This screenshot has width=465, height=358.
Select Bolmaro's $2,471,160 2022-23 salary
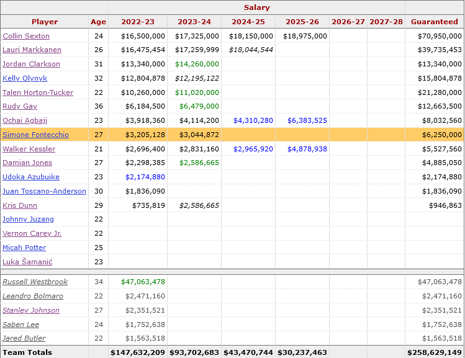click(x=145, y=296)
